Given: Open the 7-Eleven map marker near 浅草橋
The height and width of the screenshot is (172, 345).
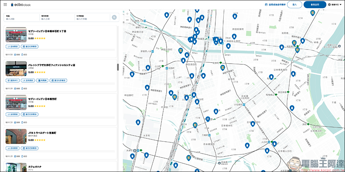Looking at the screenshot, I should click(294, 43).
